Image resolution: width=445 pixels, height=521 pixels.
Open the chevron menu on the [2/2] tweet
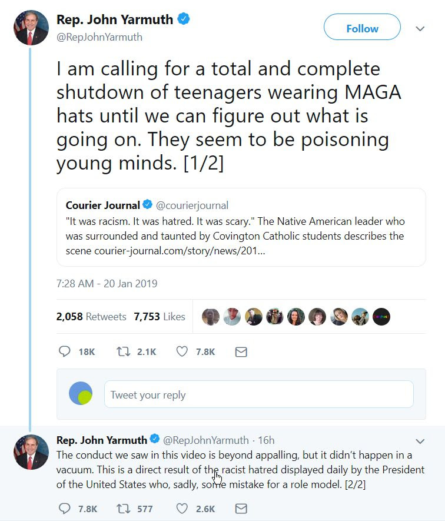click(420, 442)
